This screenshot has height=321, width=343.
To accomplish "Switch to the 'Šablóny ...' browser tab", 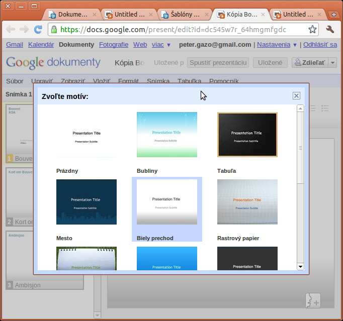I will [x=185, y=15].
